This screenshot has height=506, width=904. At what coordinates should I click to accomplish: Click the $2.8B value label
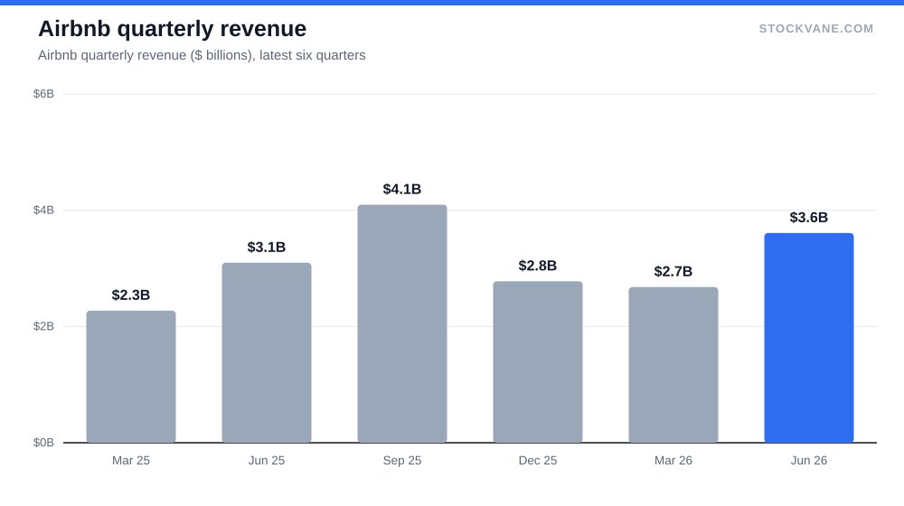tap(537, 266)
